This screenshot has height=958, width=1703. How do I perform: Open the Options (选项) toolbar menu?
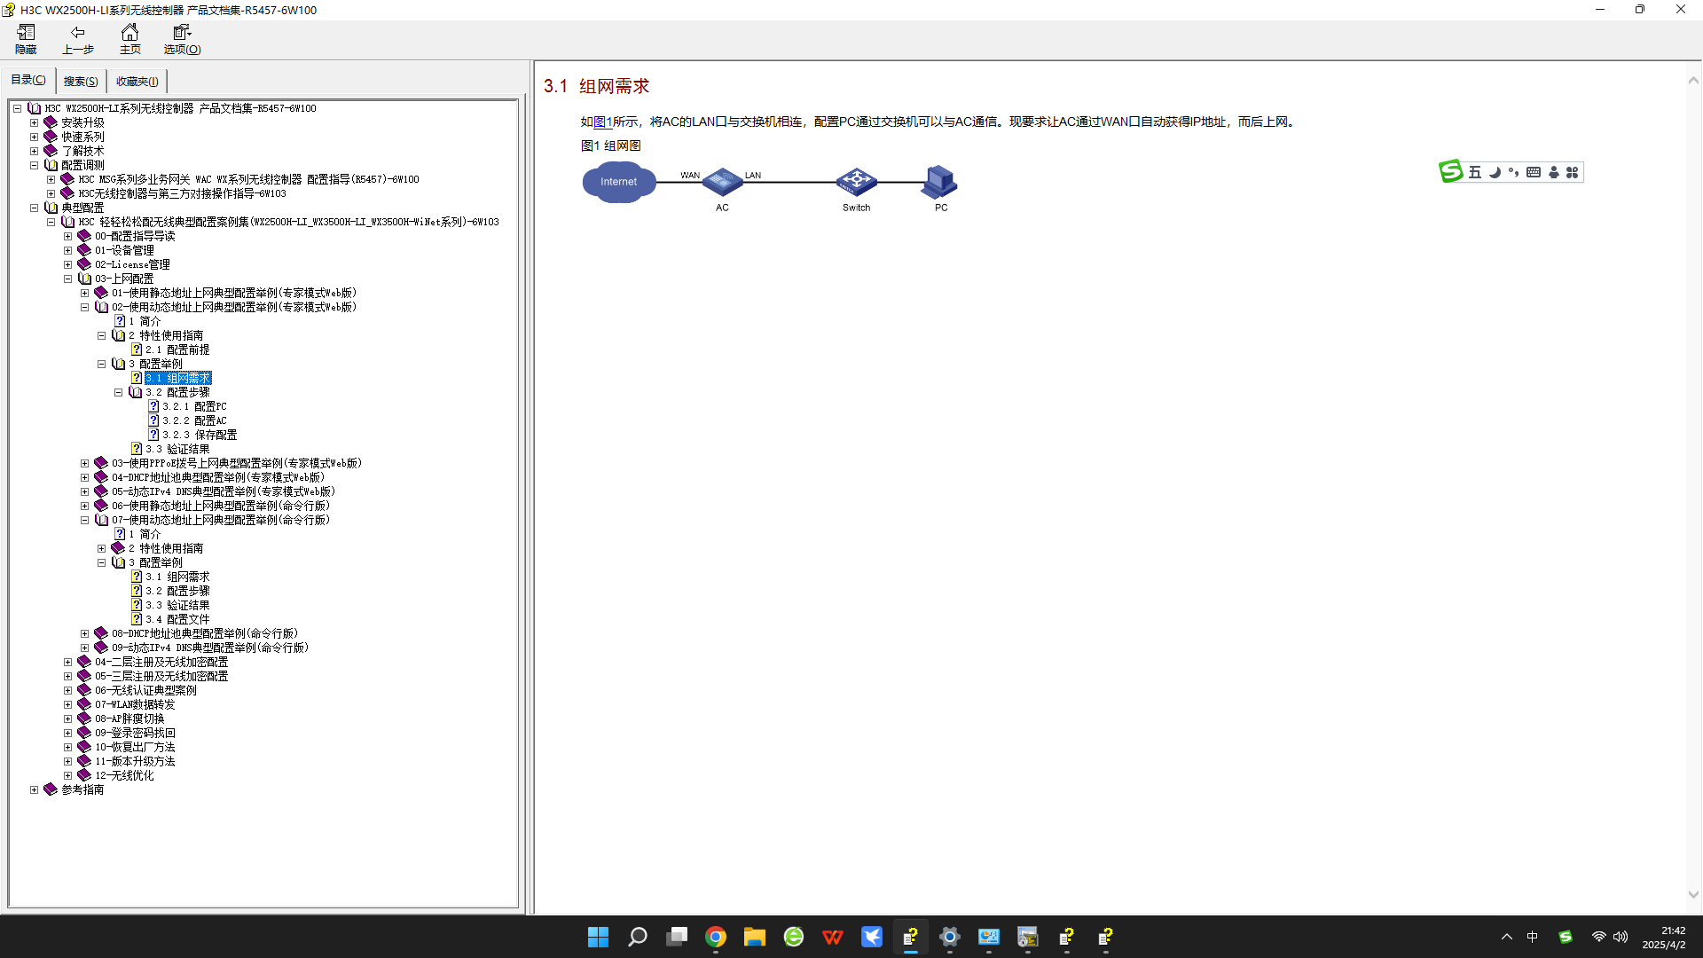pos(182,39)
